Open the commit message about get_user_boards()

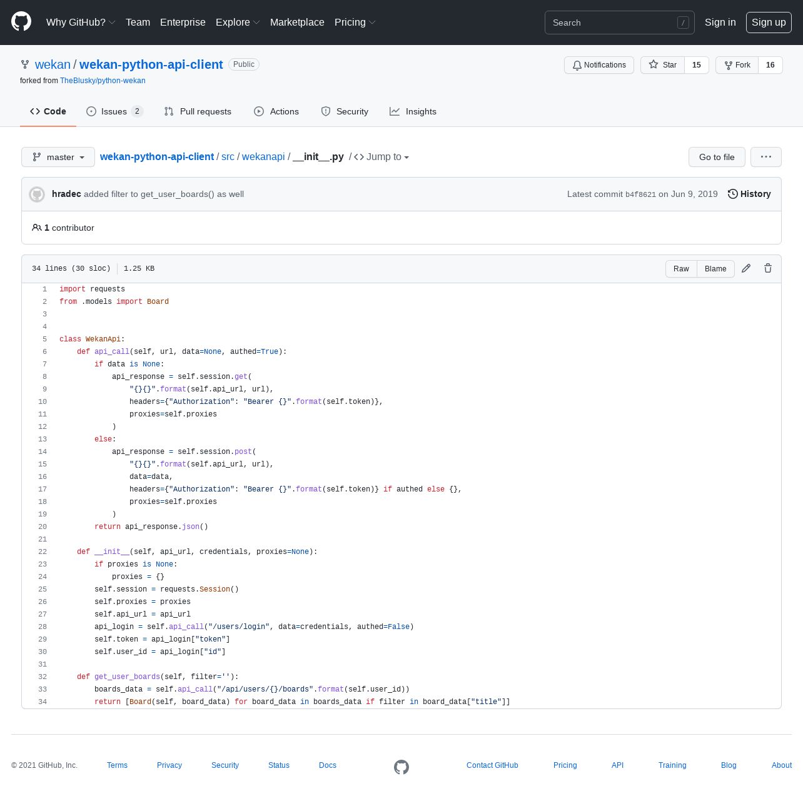click(x=164, y=194)
